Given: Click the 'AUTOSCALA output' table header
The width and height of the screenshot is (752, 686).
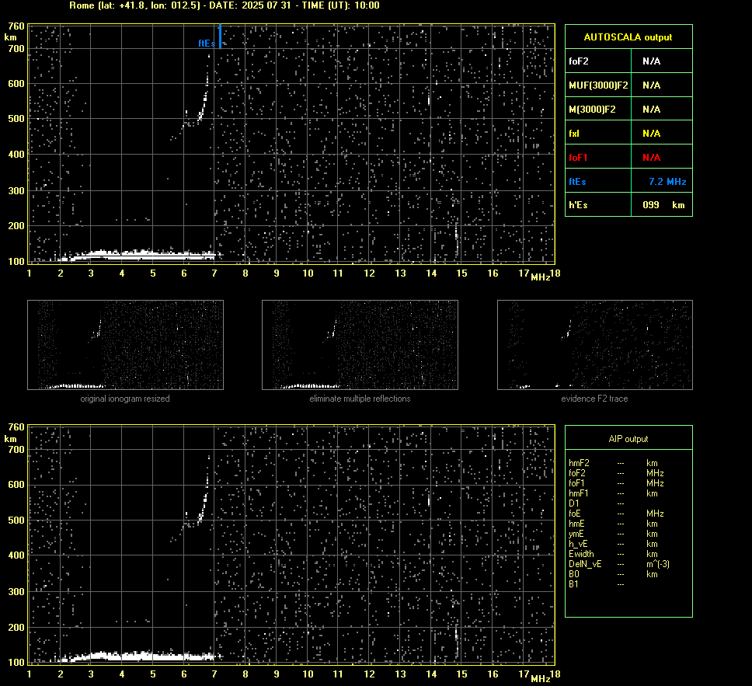Looking at the screenshot, I should (628, 37).
